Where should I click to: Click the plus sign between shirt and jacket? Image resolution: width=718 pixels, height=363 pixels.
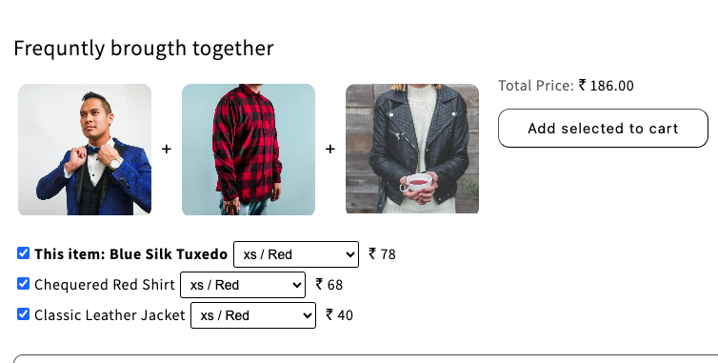[330, 149]
